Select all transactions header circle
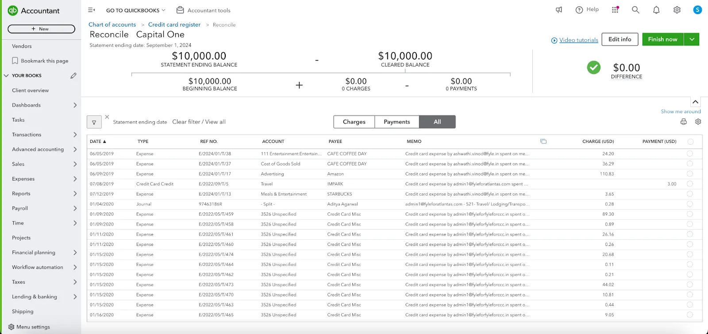Viewport: 708px width, 334px height. point(690,142)
